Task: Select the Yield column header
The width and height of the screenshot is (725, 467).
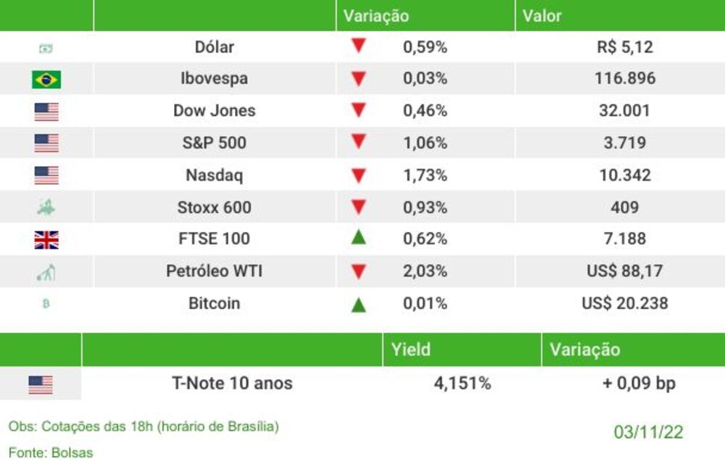Action: click(410, 350)
